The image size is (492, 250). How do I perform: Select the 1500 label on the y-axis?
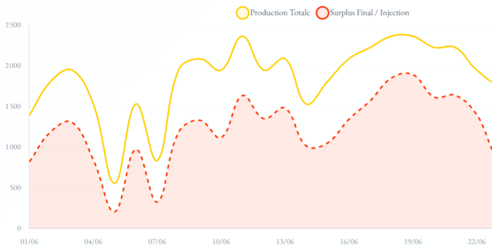(13, 107)
